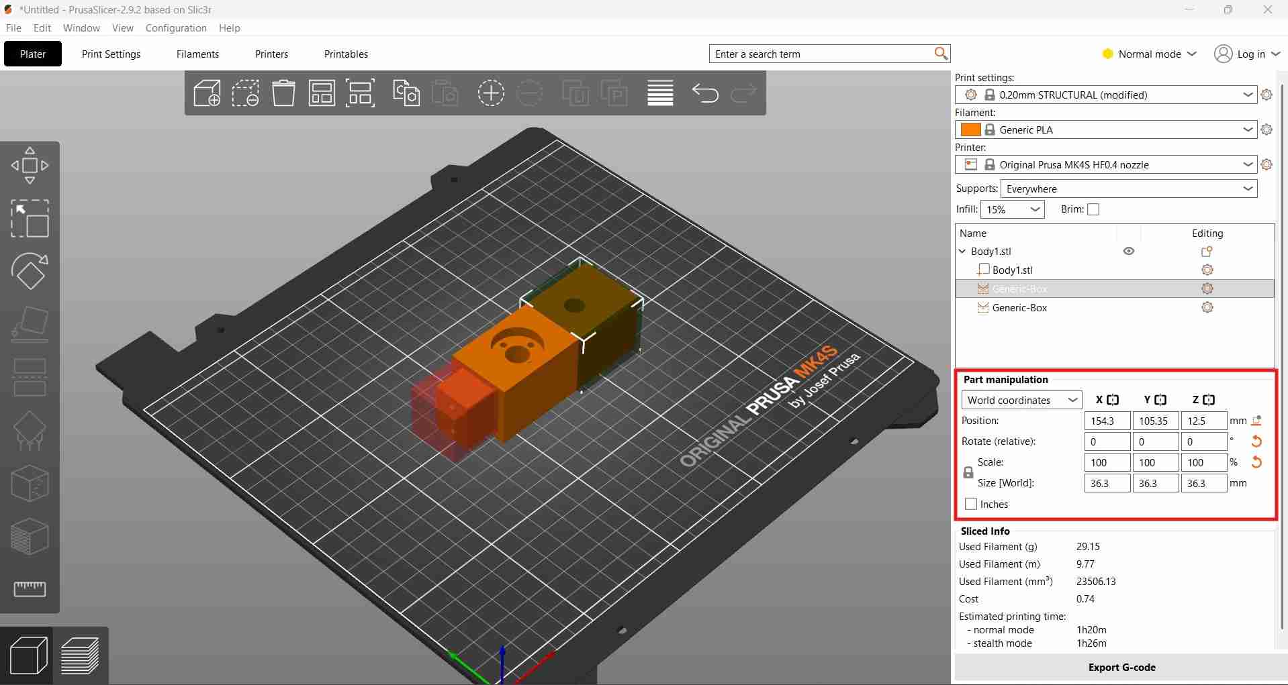Viewport: 1288px width, 685px height.
Task: Open the Print settings preset dropdown
Action: (1106, 95)
